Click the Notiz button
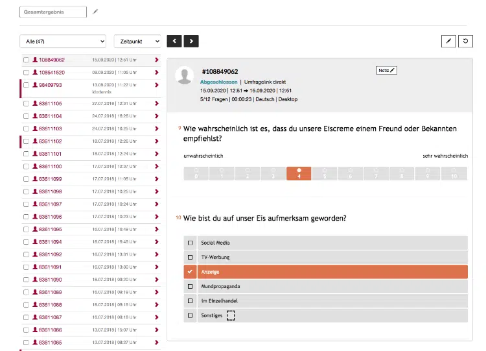Screen dimensions: 486x351 [386, 71]
